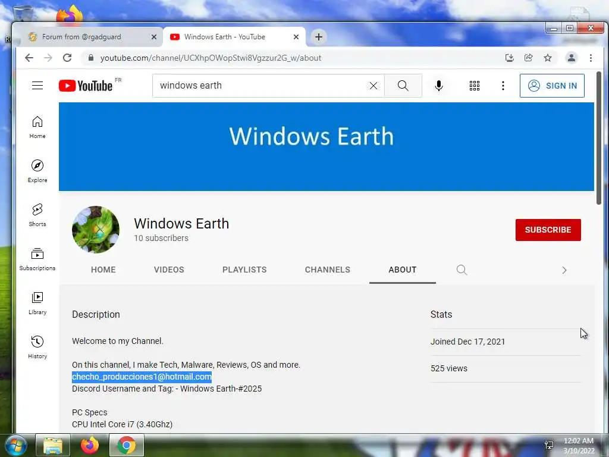609x457 pixels.
Task: Open Windows Explorer from the taskbar
Action: point(53,445)
